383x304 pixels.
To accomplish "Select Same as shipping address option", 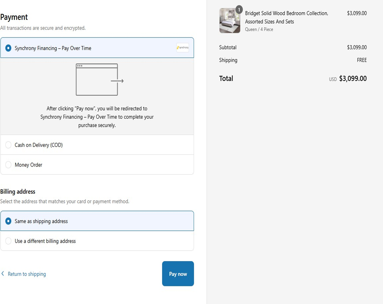I will click(x=8, y=221).
